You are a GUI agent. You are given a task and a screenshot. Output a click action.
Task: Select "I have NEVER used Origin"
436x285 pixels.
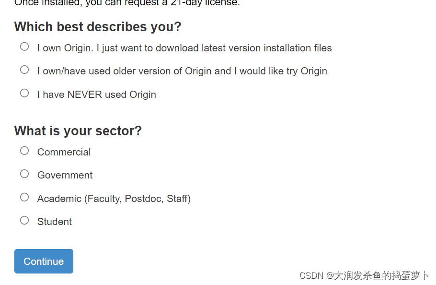click(24, 93)
